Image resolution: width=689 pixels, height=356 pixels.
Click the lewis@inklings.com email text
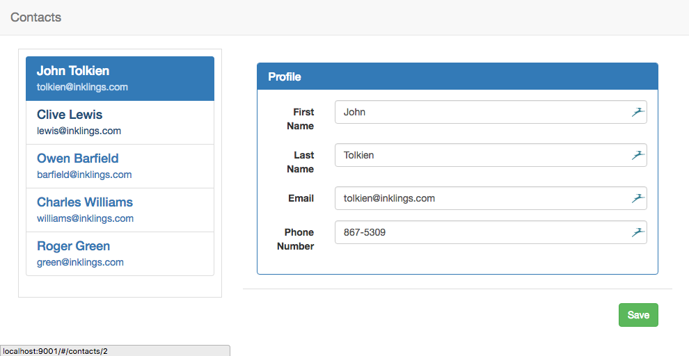pos(79,131)
